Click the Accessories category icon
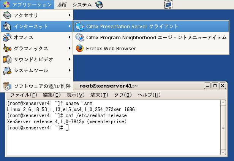 [7, 15]
